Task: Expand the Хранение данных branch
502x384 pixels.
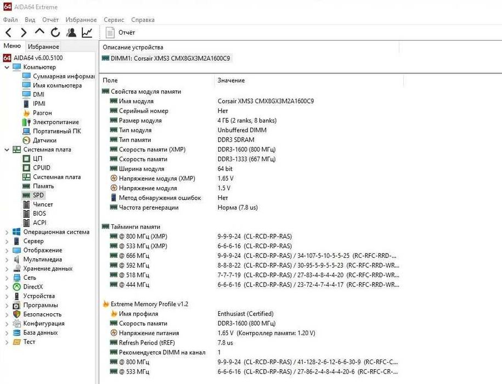Action: tap(7, 269)
